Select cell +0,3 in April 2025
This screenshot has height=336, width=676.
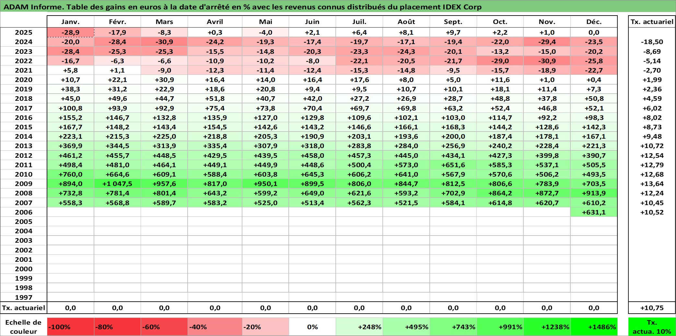(x=215, y=32)
